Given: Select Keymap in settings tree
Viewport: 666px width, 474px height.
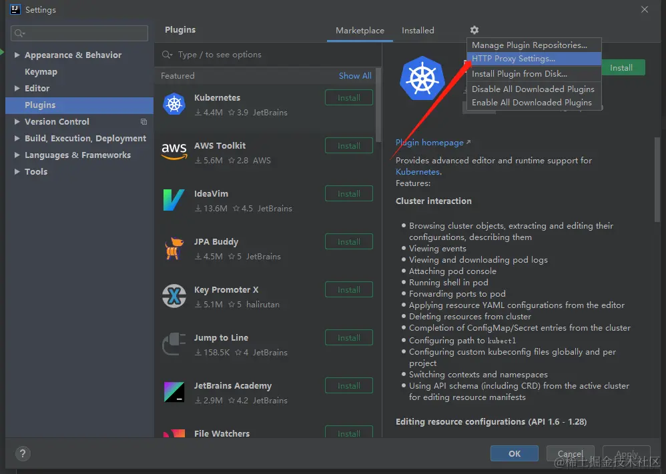Looking at the screenshot, I should (41, 72).
